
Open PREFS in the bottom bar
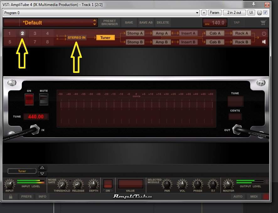pos(26,196)
